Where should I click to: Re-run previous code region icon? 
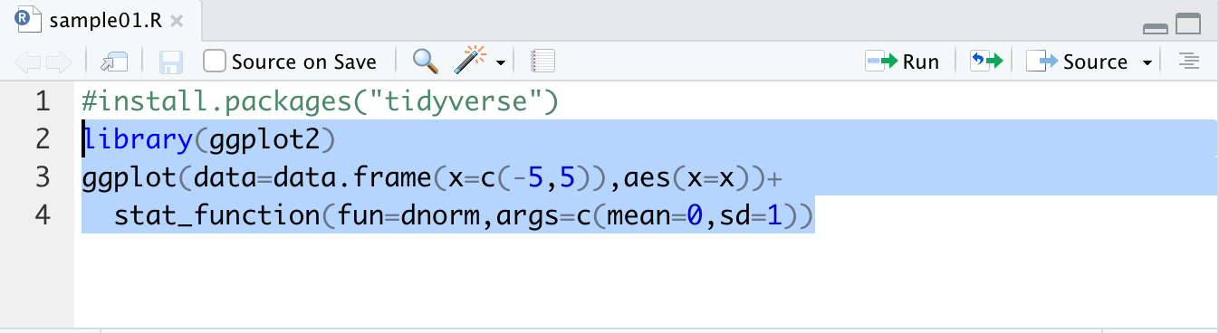pos(987,62)
